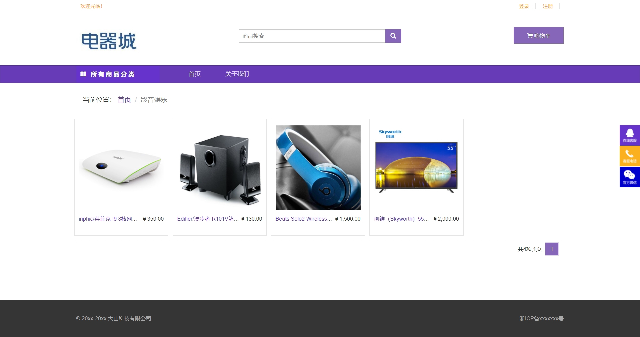Click the ¥2,000.00 price text
The height and width of the screenshot is (337, 640).
pyautogui.click(x=446, y=219)
